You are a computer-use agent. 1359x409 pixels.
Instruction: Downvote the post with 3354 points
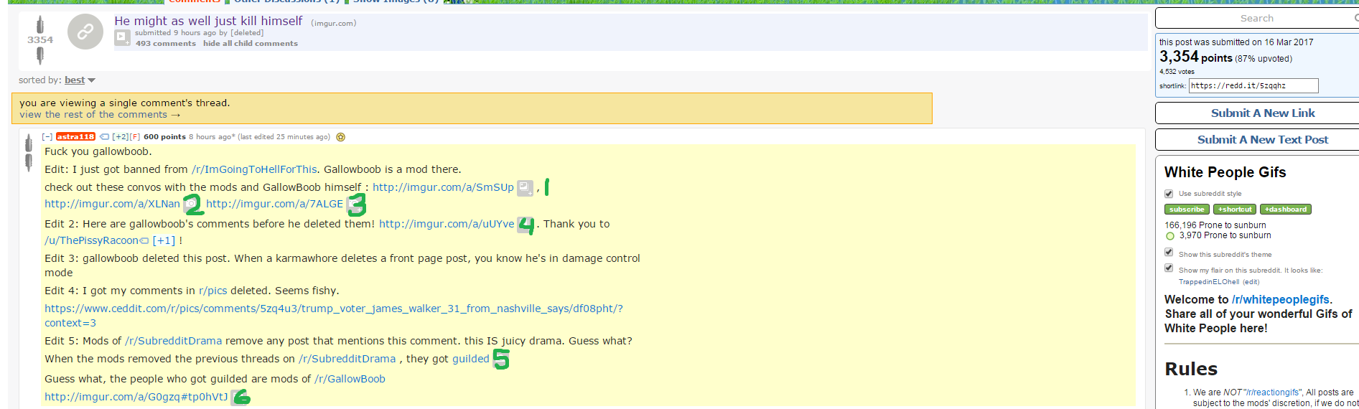pos(40,55)
